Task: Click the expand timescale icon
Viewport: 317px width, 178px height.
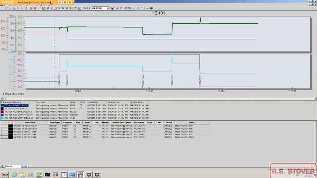Action: [85, 8]
